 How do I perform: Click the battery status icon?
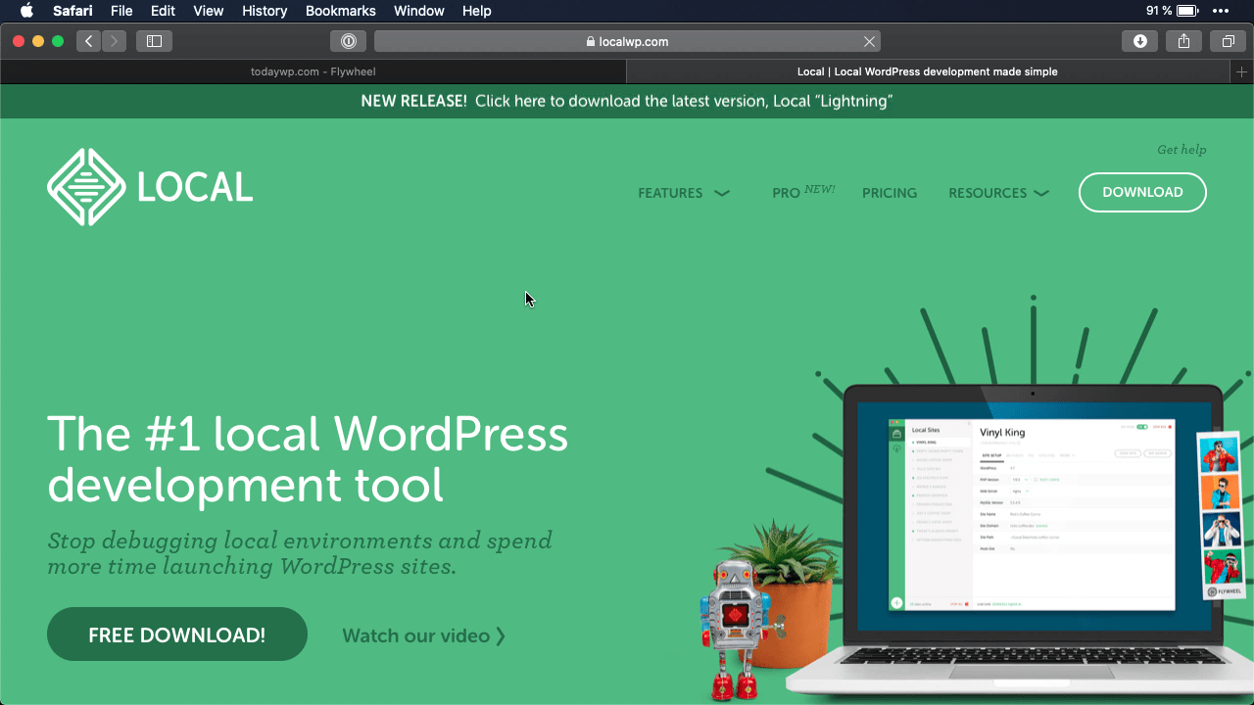pyautogui.click(x=1187, y=11)
